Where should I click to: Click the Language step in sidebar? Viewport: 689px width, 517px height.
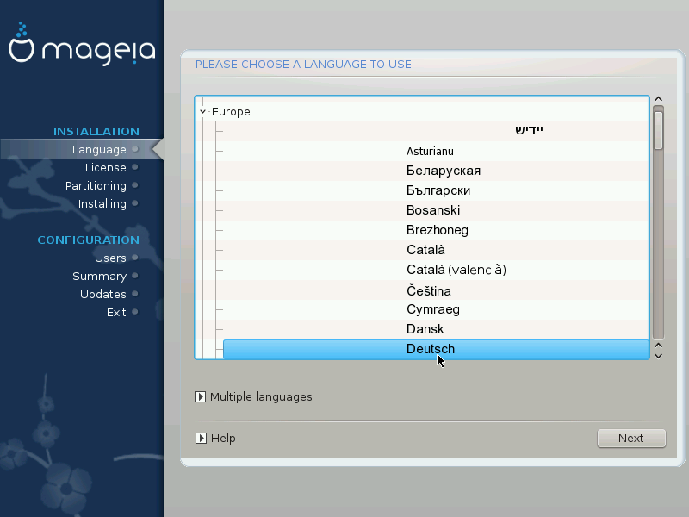(x=99, y=149)
